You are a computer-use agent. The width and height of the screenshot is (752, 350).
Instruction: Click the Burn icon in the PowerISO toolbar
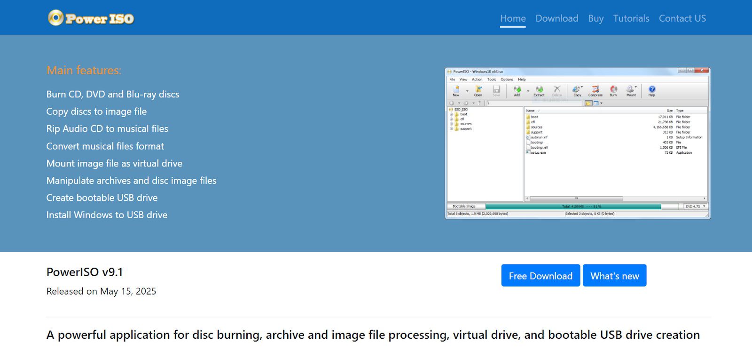click(x=613, y=90)
